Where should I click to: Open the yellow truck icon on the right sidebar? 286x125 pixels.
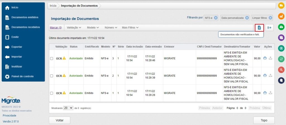[281, 5]
